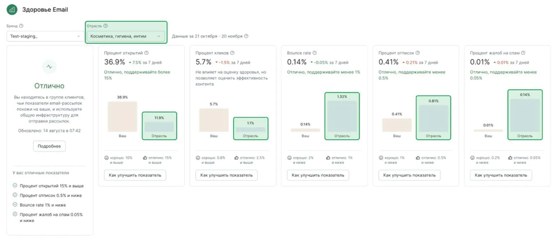
Task: Click help icon next to Бренд label
Action: point(21,26)
